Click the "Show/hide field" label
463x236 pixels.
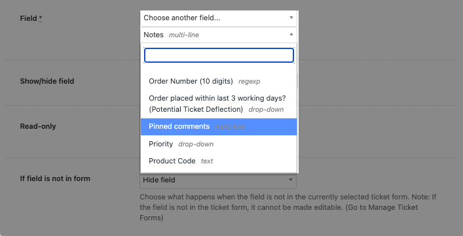(47, 81)
